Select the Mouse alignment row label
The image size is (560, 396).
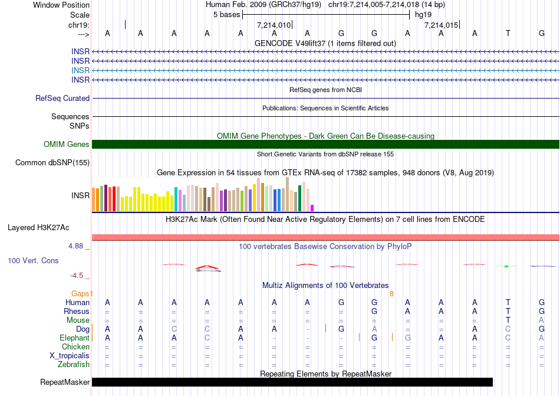[78, 320]
